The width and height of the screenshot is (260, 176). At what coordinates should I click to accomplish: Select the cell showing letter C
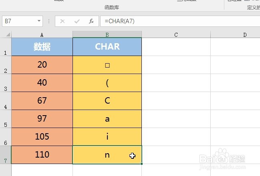tap(107, 101)
